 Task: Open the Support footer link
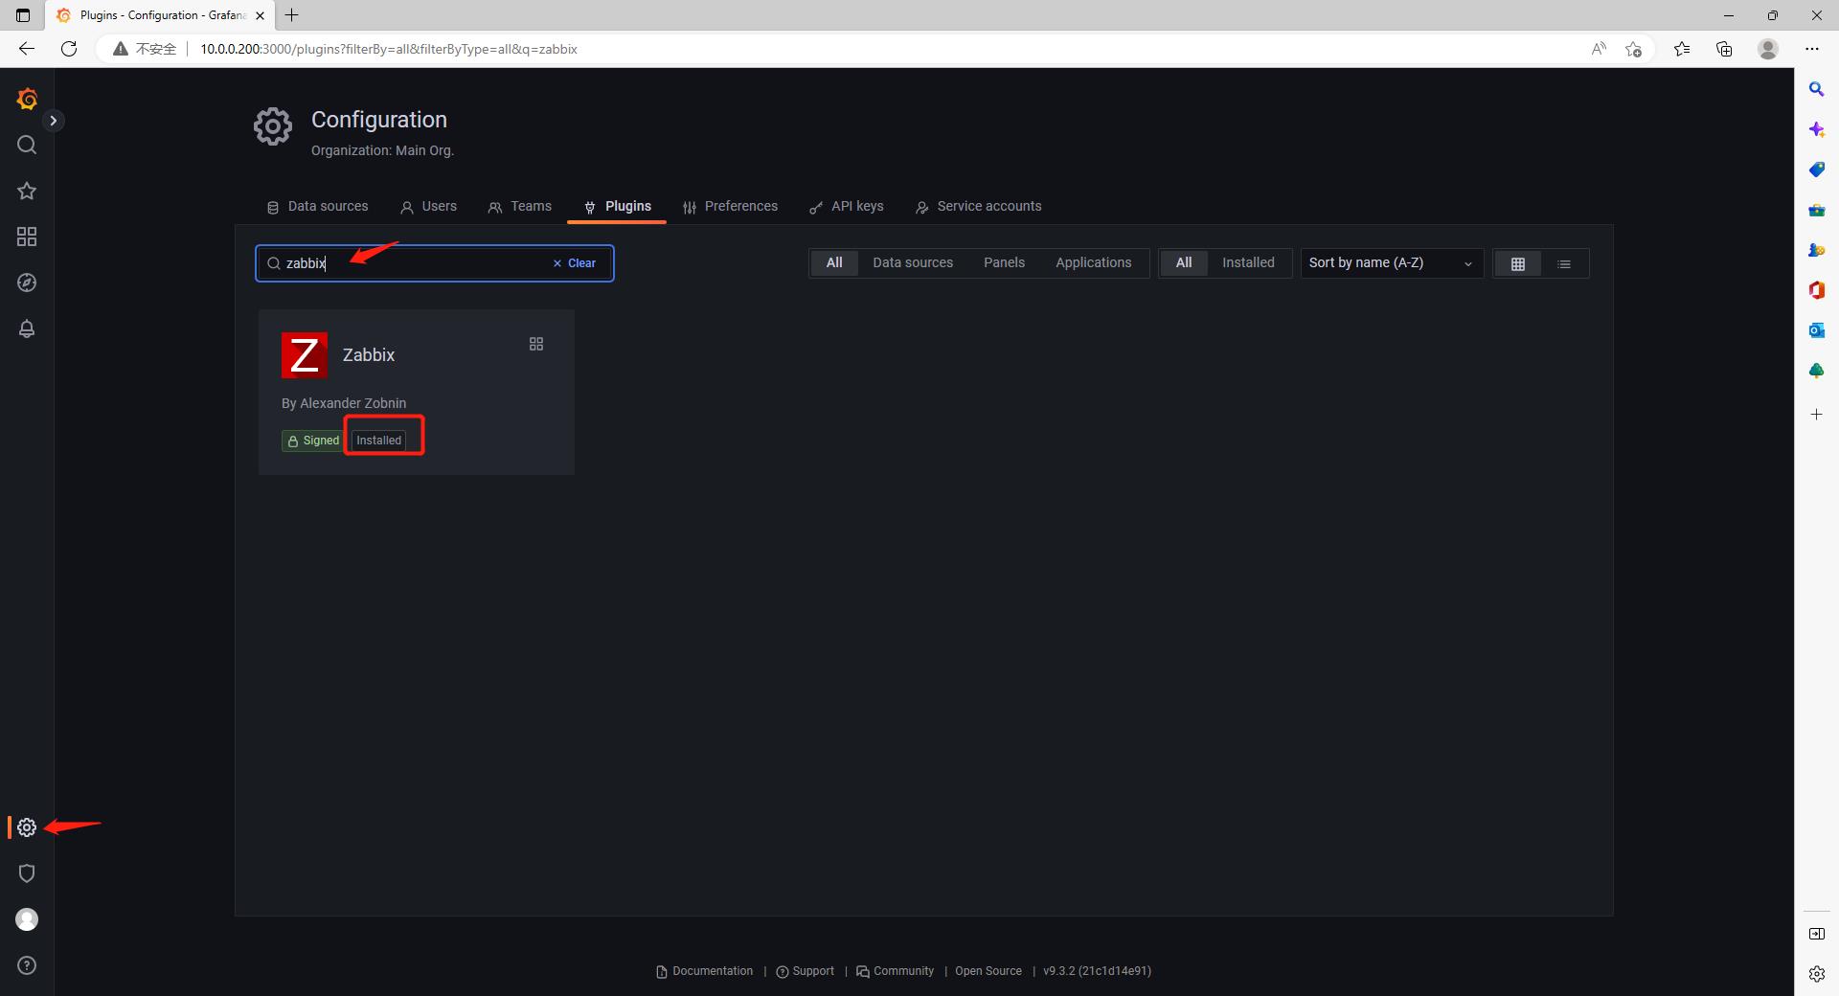pos(806,971)
